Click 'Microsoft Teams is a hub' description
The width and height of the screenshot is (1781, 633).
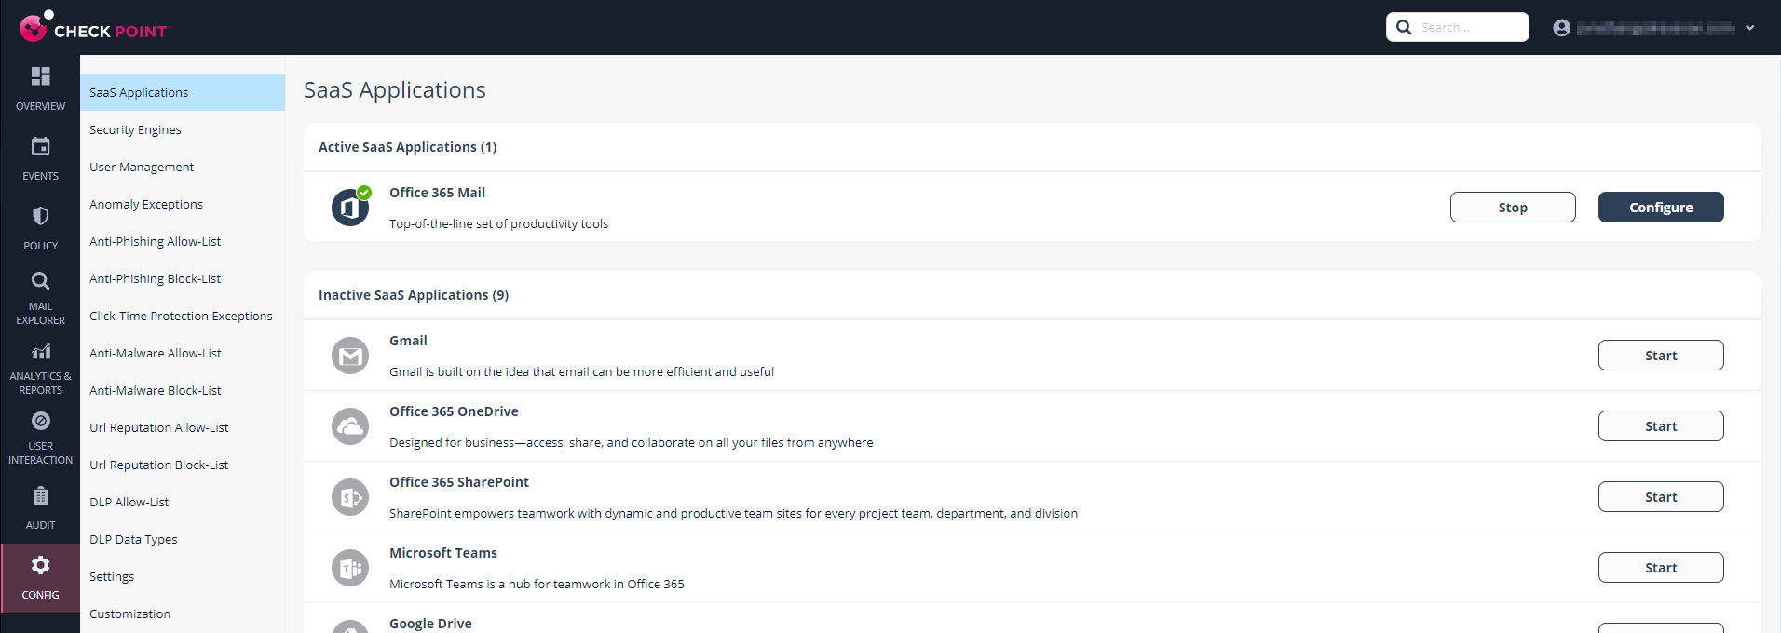pos(537,584)
